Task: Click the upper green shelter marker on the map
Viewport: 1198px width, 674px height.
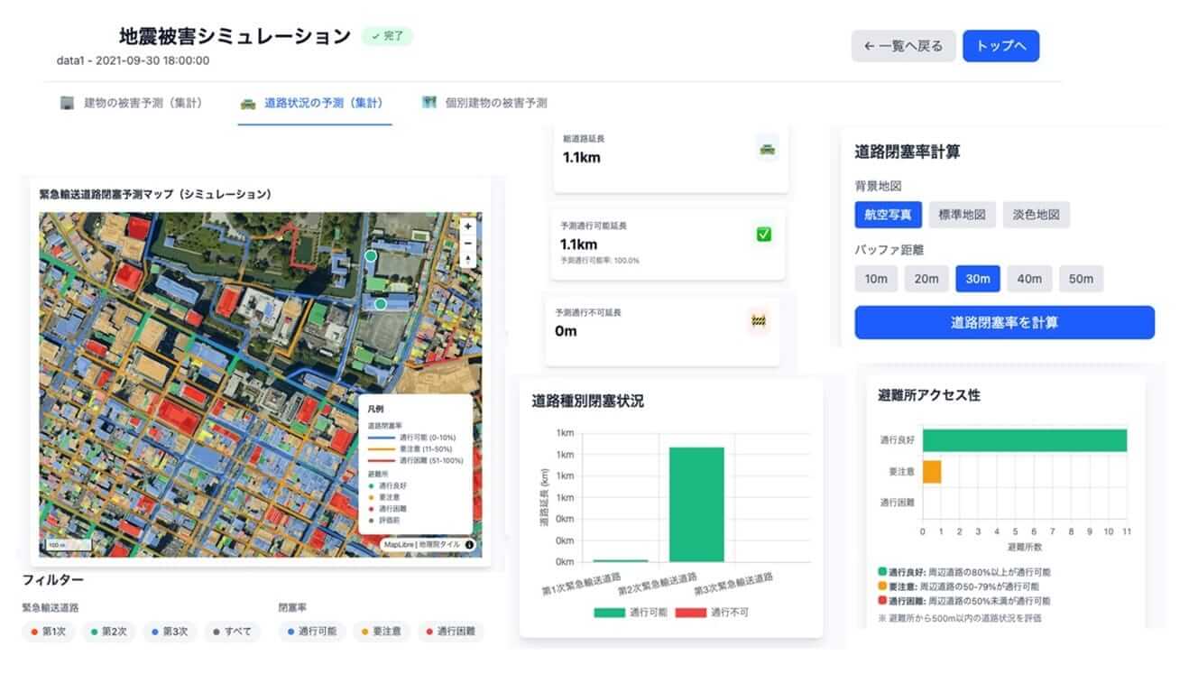Action: 370,257
